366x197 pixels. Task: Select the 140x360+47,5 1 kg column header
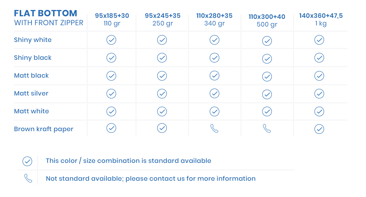(321, 19)
